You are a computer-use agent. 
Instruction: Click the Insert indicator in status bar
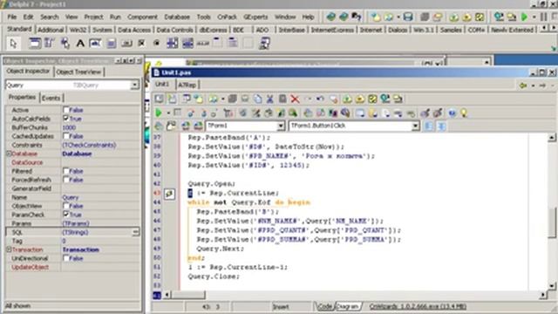[x=281, y=306]
